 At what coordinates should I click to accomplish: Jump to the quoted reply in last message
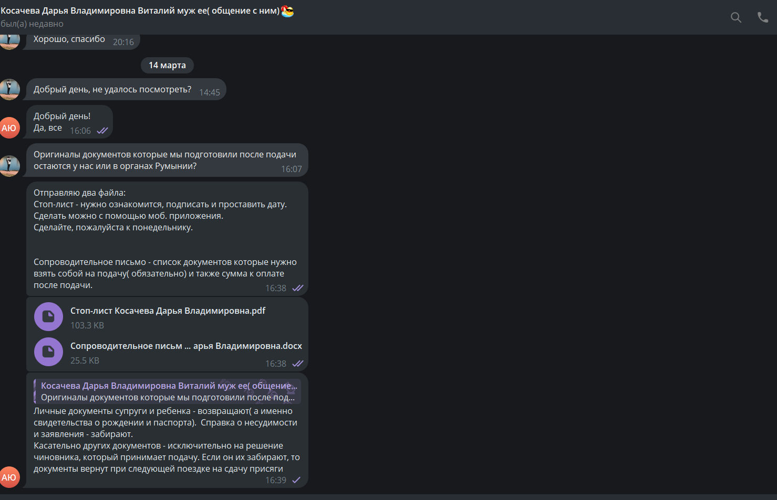[167, 391]
